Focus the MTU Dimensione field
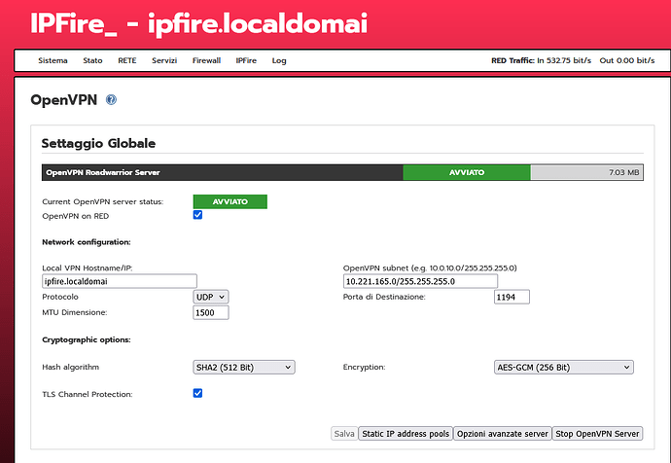Image resolution: width=671 pixels, height=463 pixels. [211, 312]
